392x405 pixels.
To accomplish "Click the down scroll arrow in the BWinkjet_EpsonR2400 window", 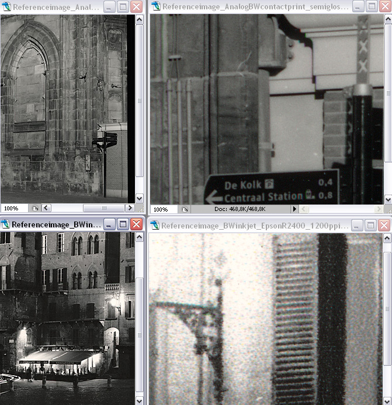I will [x=387, y=400].
